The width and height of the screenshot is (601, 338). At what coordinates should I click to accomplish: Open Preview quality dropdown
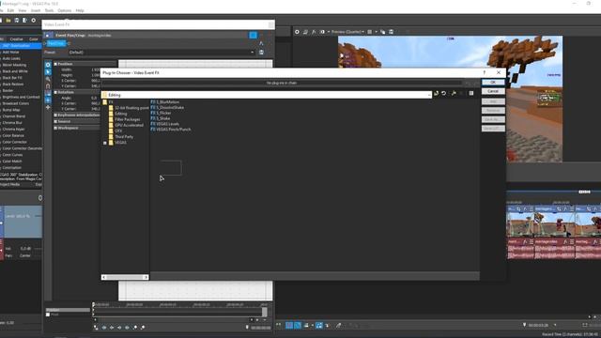(347, 32)
